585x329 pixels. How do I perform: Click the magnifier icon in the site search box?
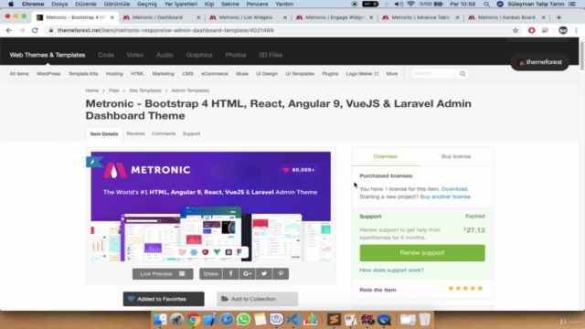463,74
